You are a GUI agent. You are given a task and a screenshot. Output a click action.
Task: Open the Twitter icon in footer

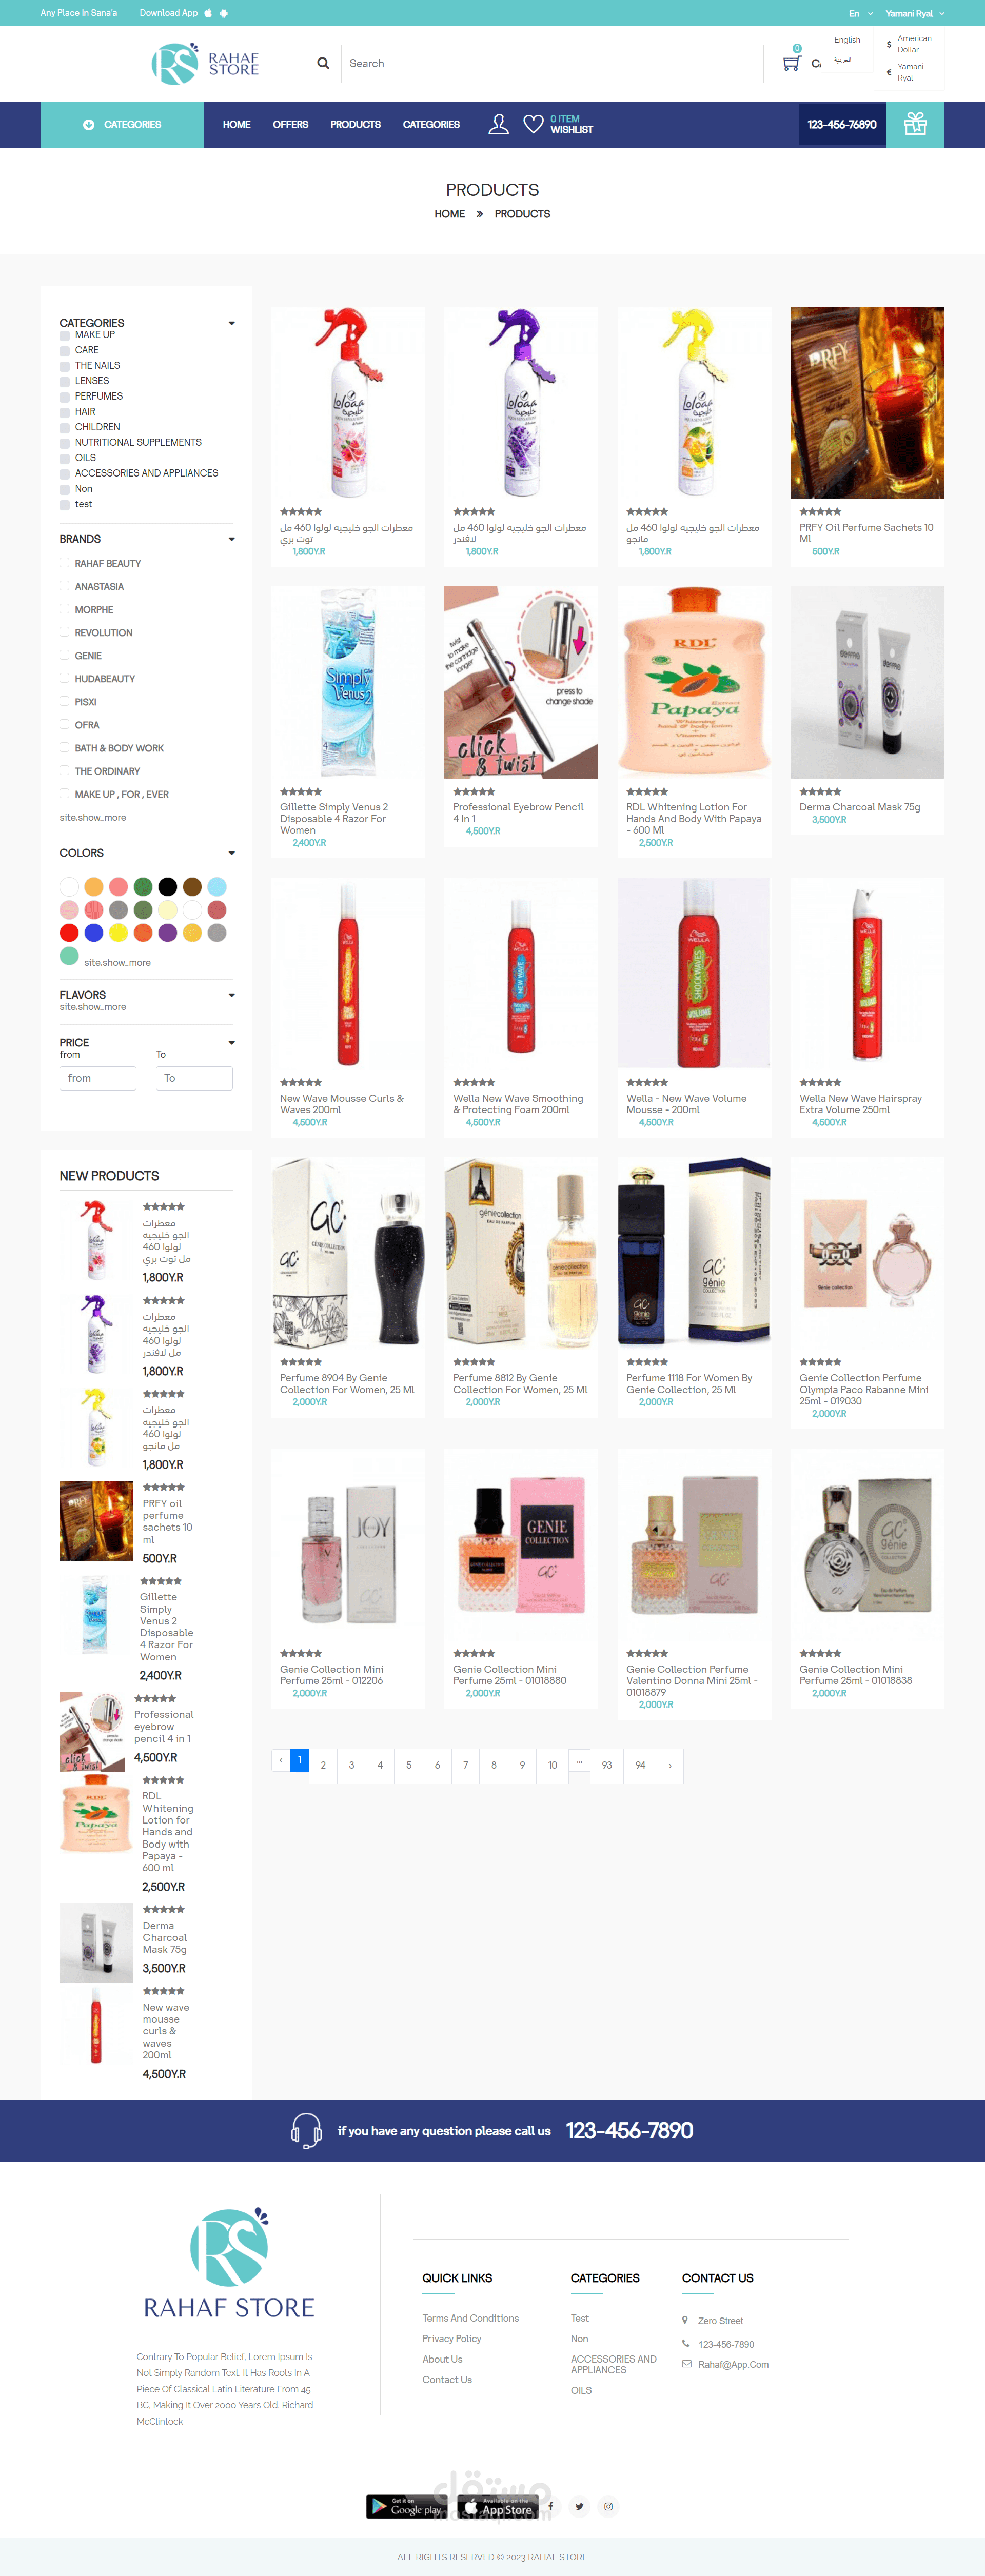(x=579, y=2506)
